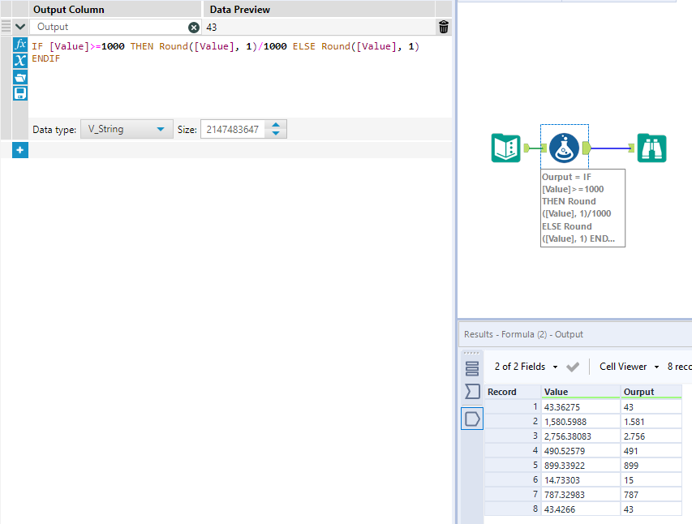
Task: Open the Browse tool results
Action: 653,148
